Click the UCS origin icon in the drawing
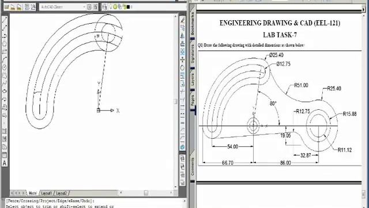This screenshot has height=208, width=369. point(99,110)
